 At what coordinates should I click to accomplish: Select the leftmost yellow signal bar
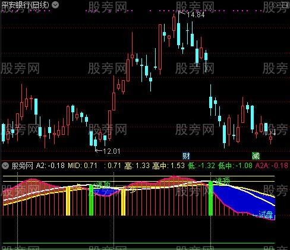click(x=68, y=201)
